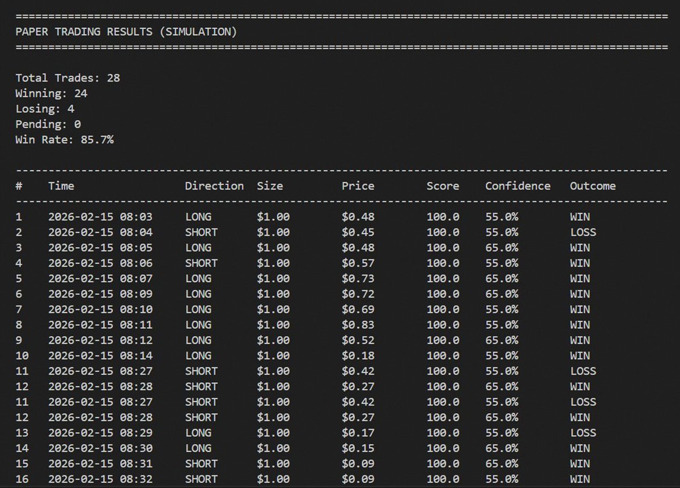Click $1.00 size in the 08:12 row
The width and height of the screenshot is (680, 488).
click(273, 340)
